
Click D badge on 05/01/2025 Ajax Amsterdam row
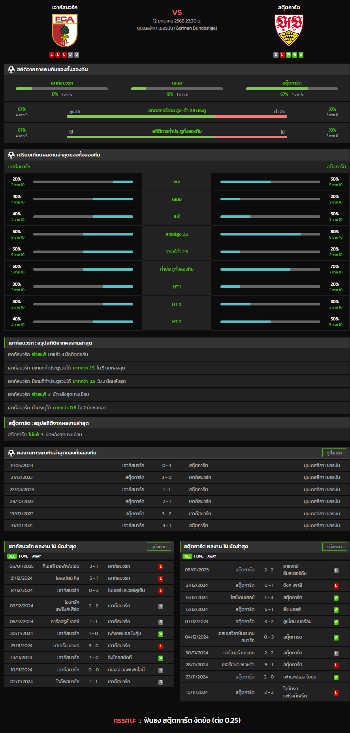point(336,570)
